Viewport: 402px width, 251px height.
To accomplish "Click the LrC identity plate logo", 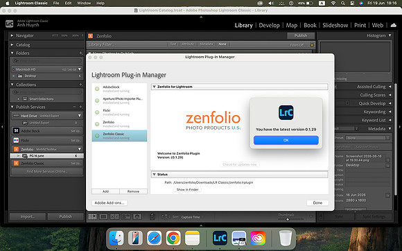I will tap(9, 24).
